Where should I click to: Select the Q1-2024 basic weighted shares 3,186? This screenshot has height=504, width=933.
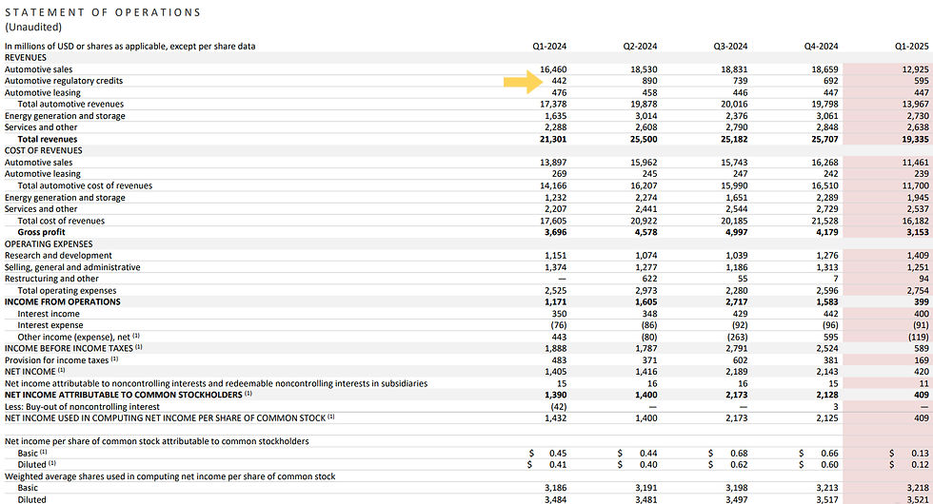coord(556,488)
